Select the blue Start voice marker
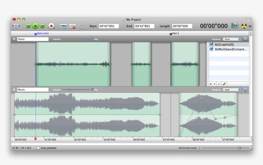The height and width of the screenshot is (165, 263). point(36,34)
